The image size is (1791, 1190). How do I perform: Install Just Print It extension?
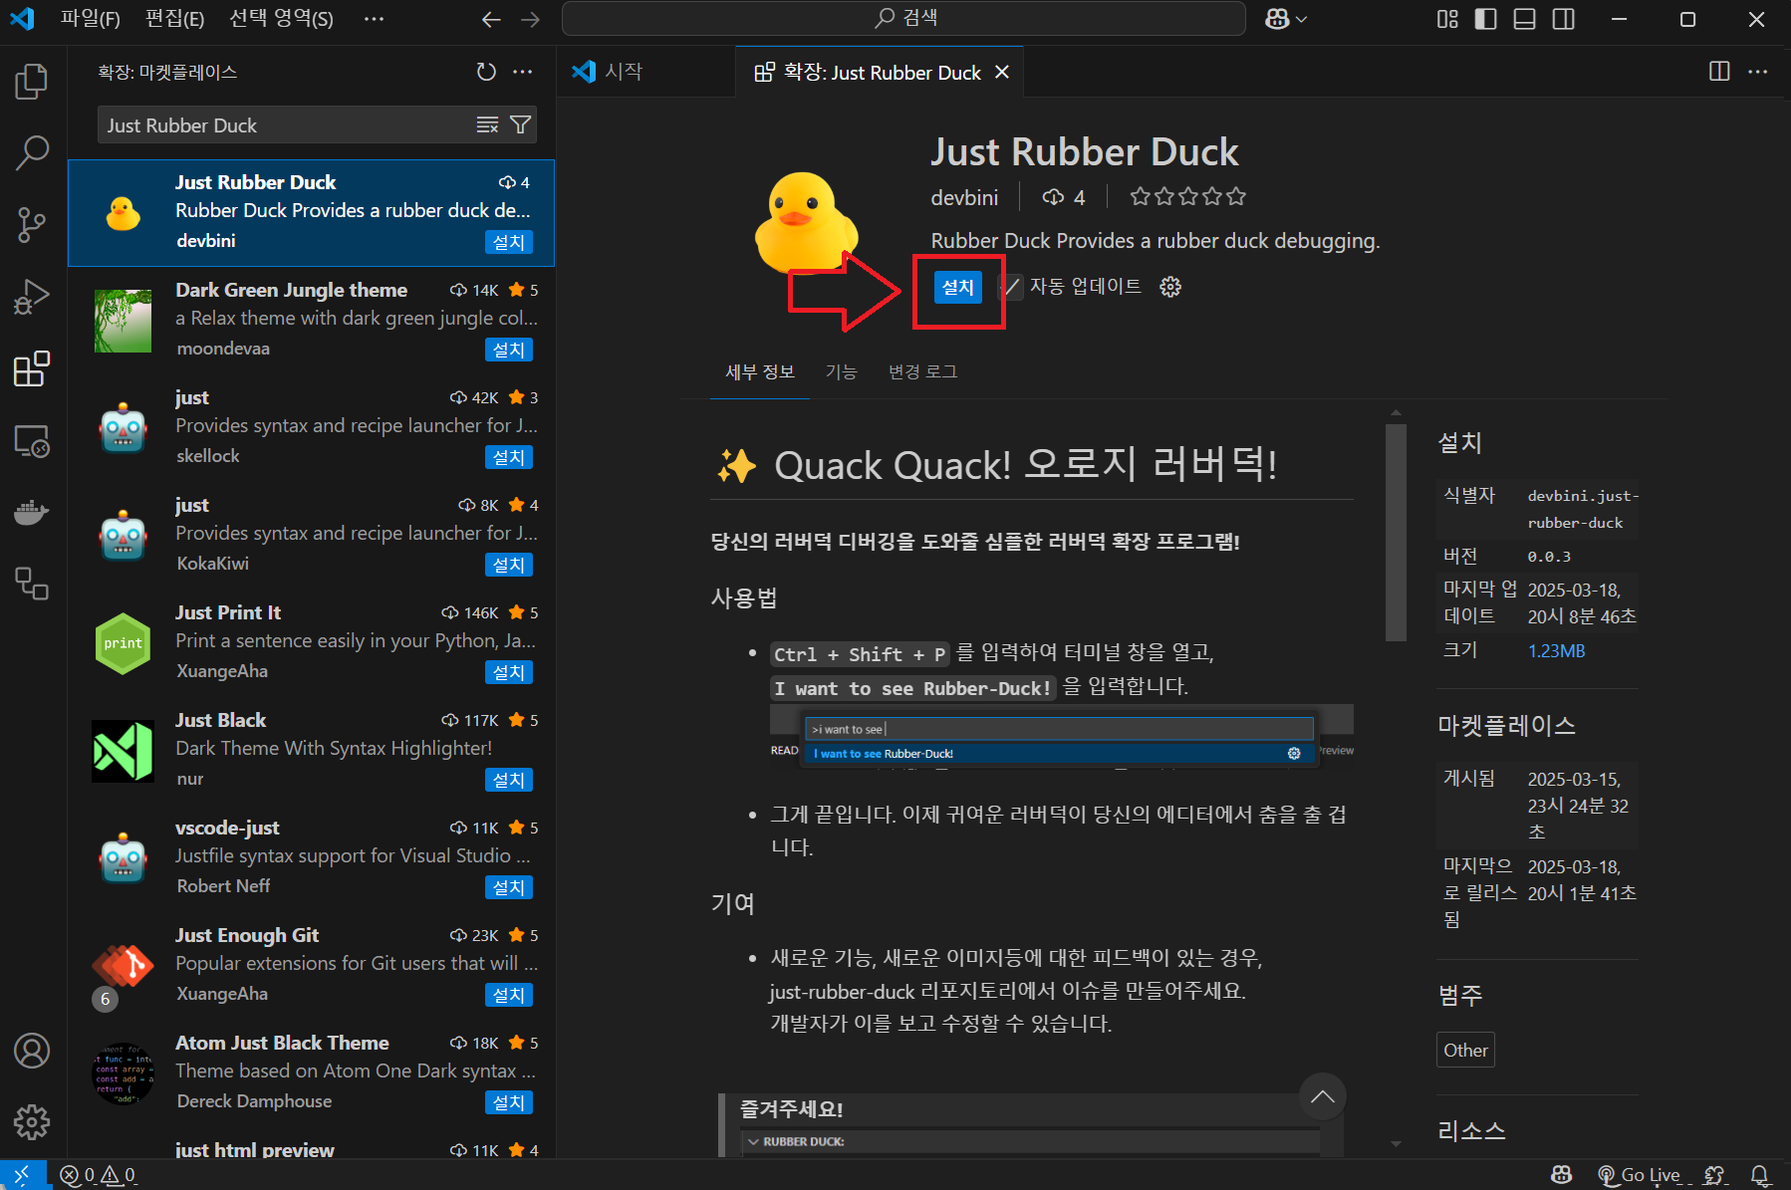[509, 672]
